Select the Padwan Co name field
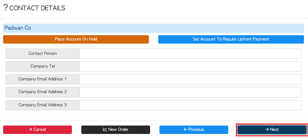The height and width of the screenshot is (138, 308). pyautogui.click(x=154, y=28)
